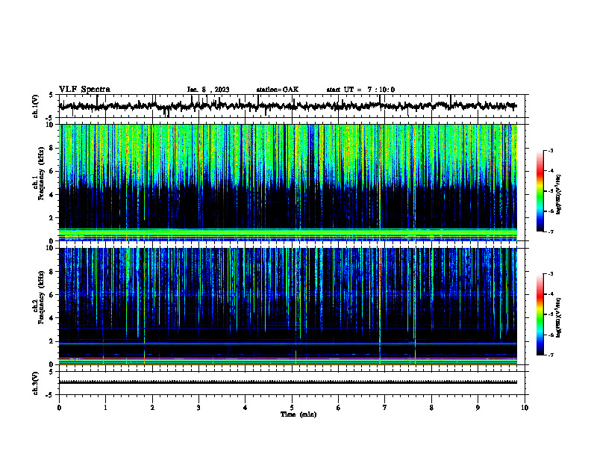Click the start UT 7:10:0 label
591x457 pixels.
click(x=360, y=90)
